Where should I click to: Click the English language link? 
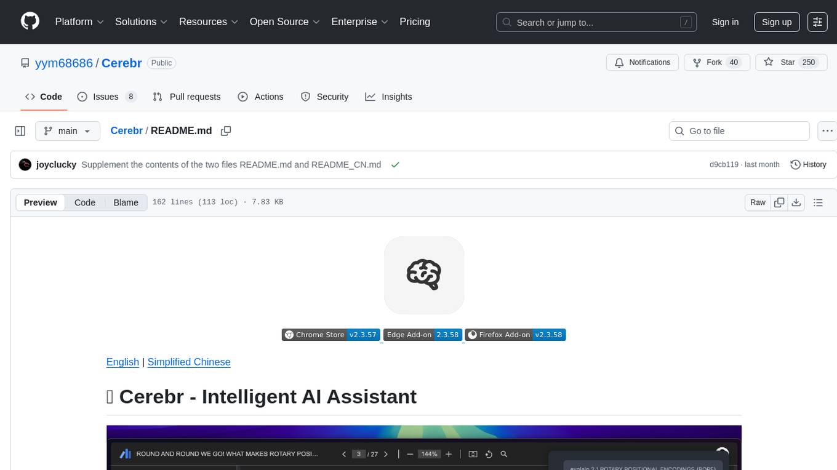pyautogui.click(x=122, y=362)
